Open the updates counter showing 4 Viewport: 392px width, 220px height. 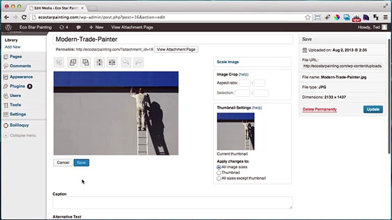[x=64, y=27]
